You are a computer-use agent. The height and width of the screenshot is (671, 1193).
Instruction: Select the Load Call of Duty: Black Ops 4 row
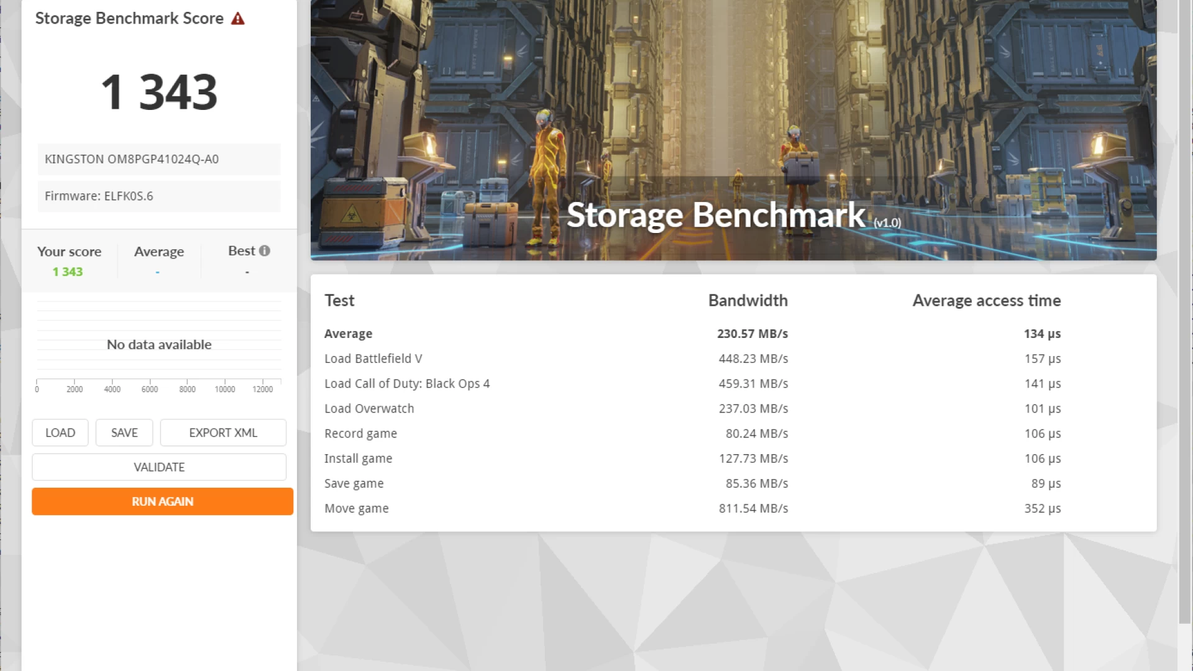[693, 383]
